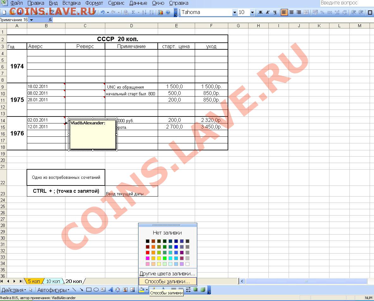
Task: Pick the black fill color swatch
Action: click(148, 241)
